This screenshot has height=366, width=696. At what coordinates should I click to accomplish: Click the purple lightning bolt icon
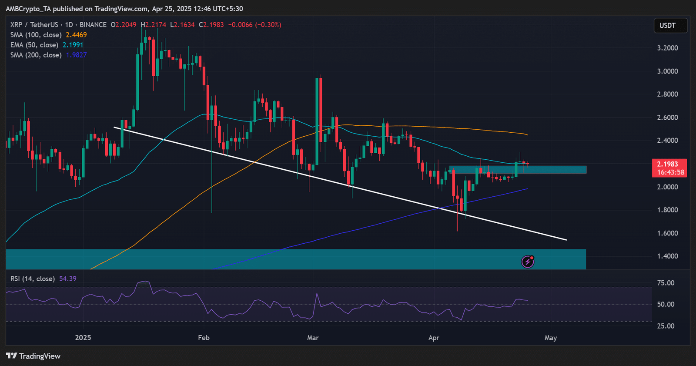tap(528, 262)
